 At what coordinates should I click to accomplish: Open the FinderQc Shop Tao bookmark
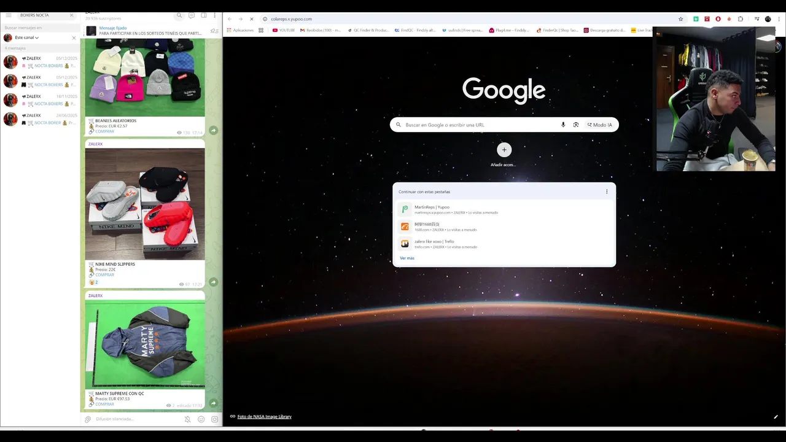557,30
